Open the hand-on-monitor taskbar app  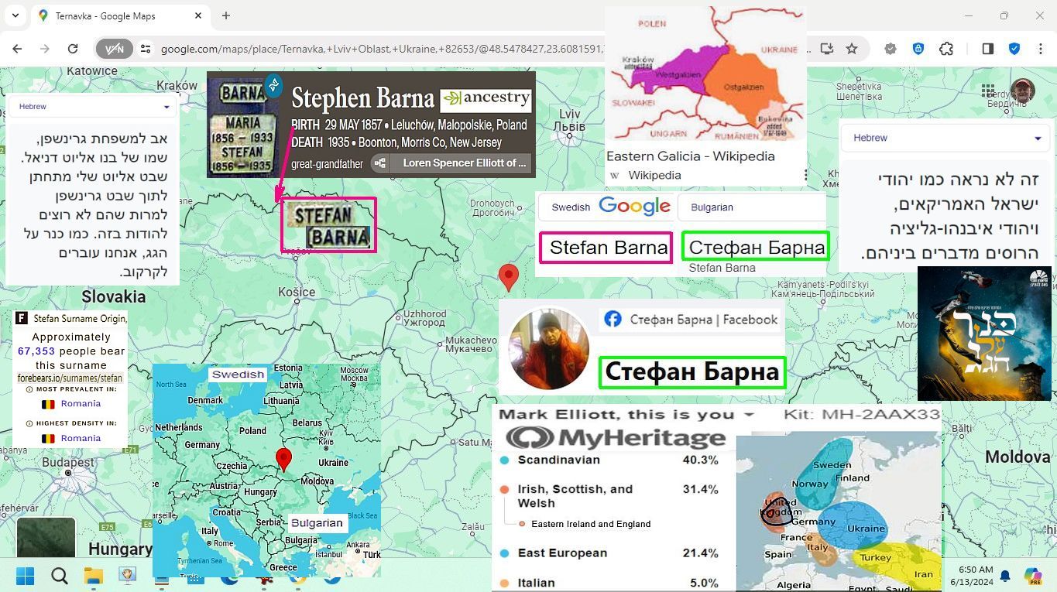tap(128, 575)
